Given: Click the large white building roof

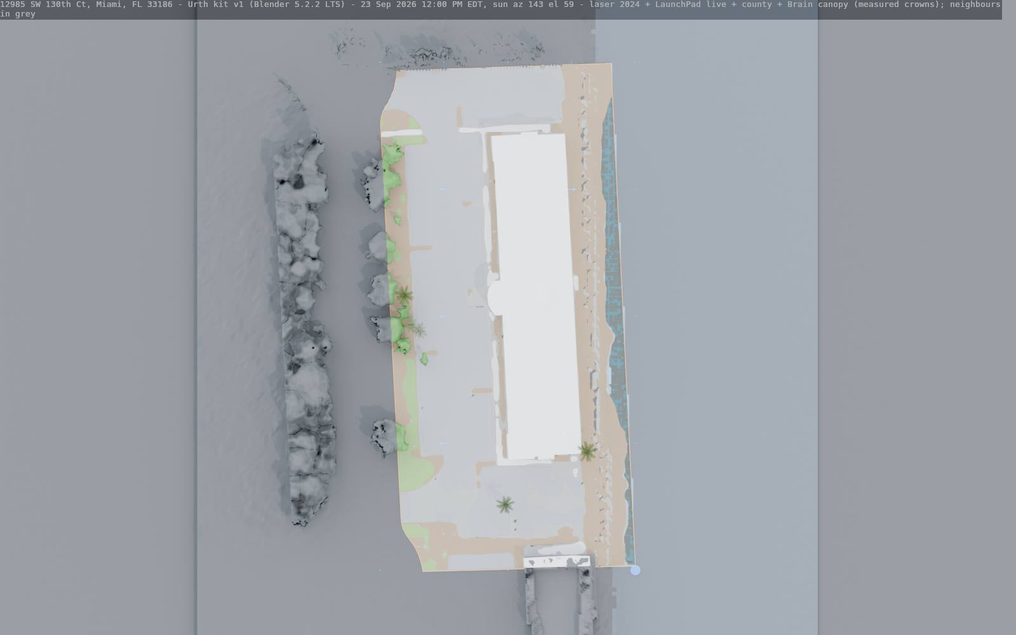Looking at the screenshot, I should click(x=537, y=296).
